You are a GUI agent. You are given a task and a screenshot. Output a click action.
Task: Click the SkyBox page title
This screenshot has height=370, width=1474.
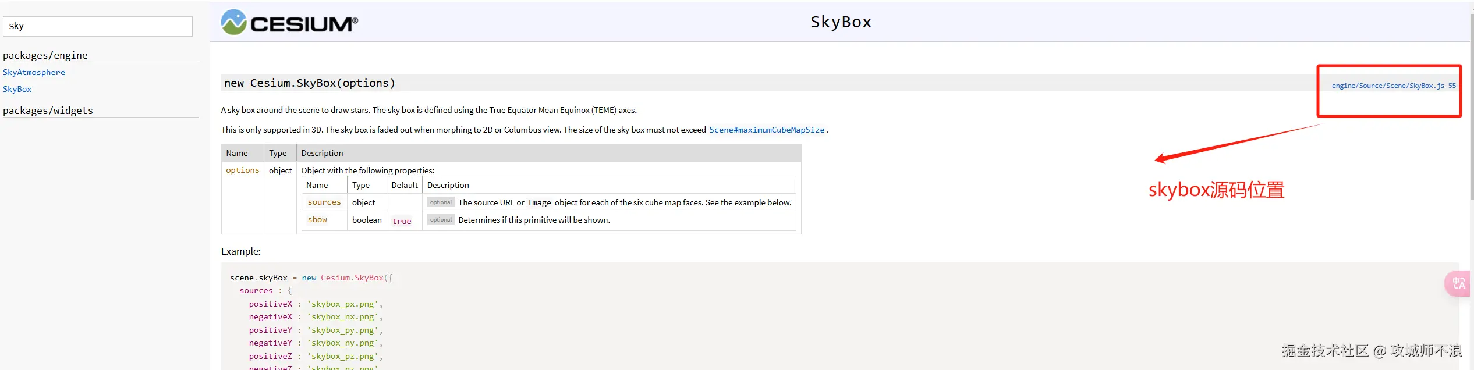click(x=841, y=22)
